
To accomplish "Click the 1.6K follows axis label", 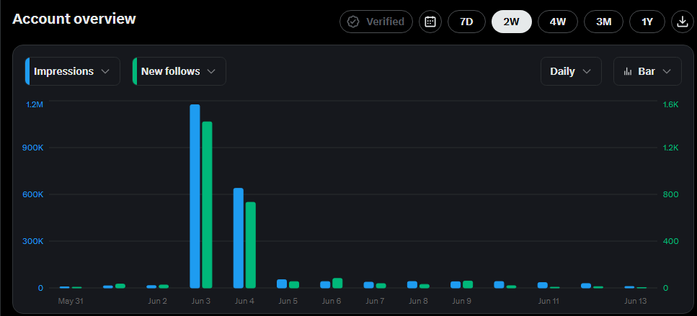I will pos(671,105).
